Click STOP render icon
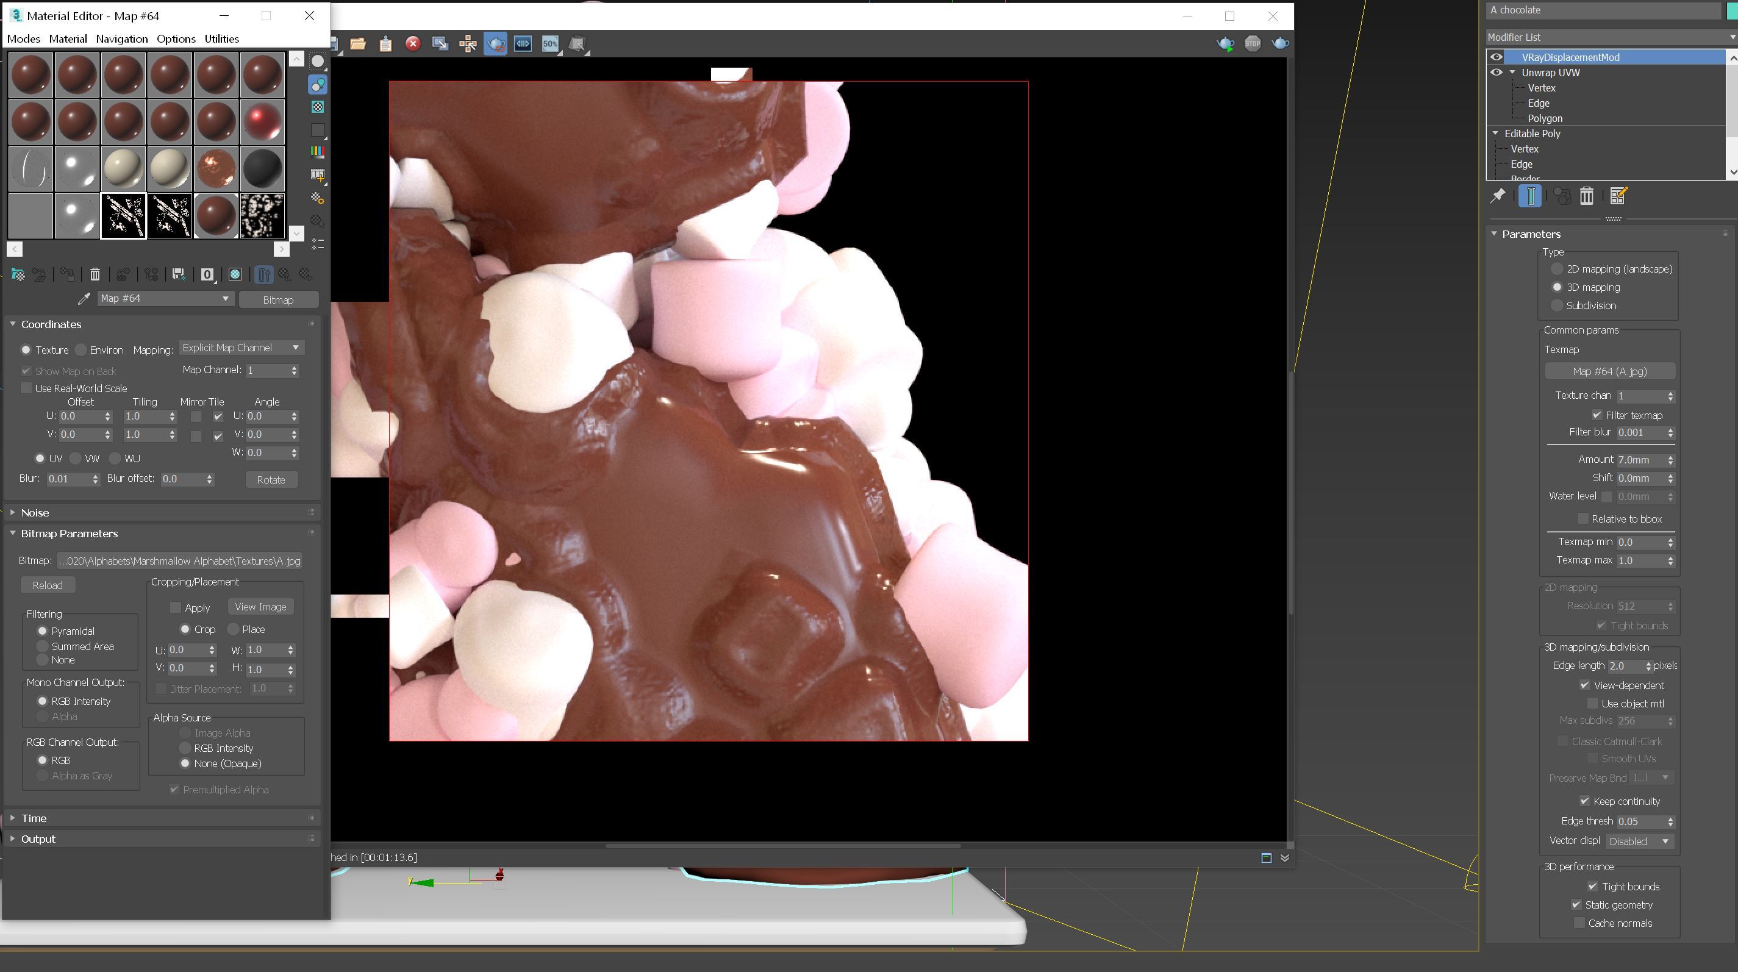This screenshot has width=1738, height=972. click(x=1253, y=44)
